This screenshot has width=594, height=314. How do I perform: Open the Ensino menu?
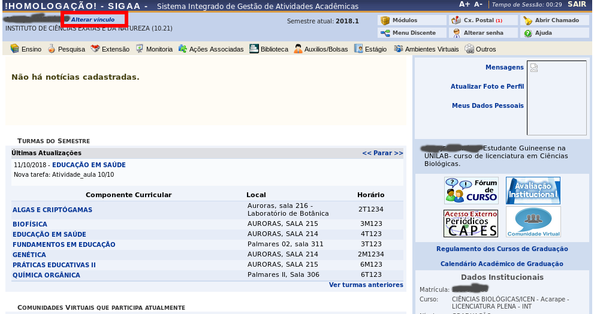tap(26, 49)
